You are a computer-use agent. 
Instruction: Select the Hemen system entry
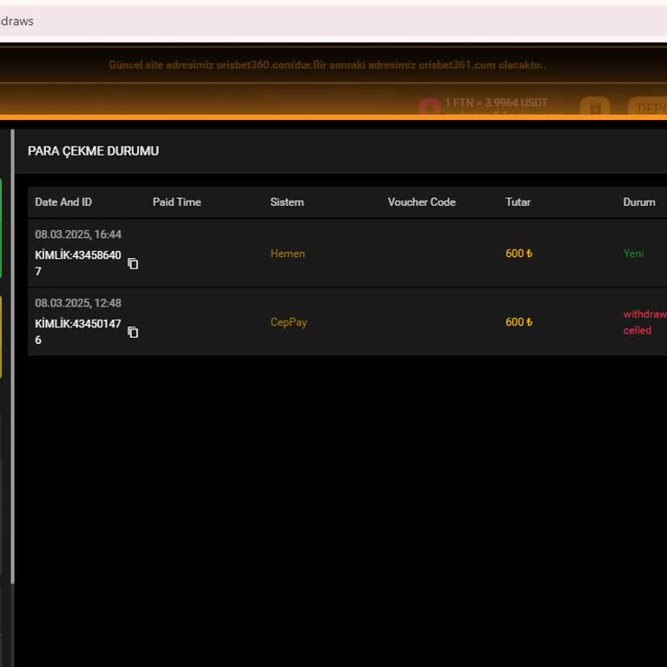click(287, 254)
